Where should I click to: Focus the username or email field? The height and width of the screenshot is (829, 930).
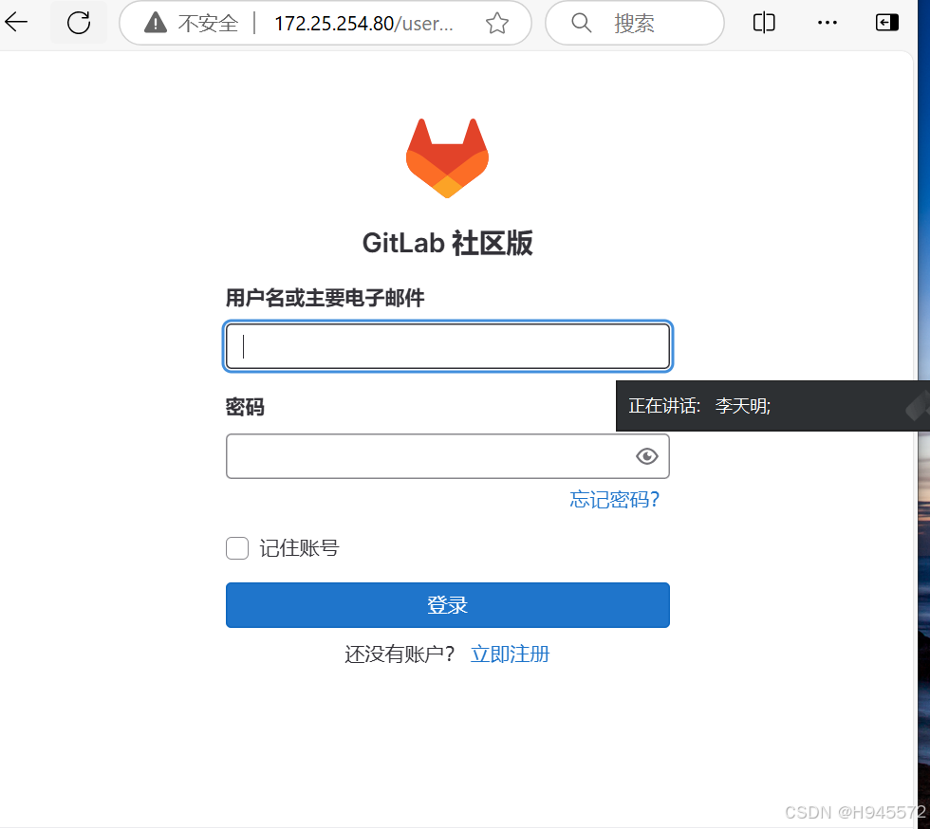[x=448, y=346]
